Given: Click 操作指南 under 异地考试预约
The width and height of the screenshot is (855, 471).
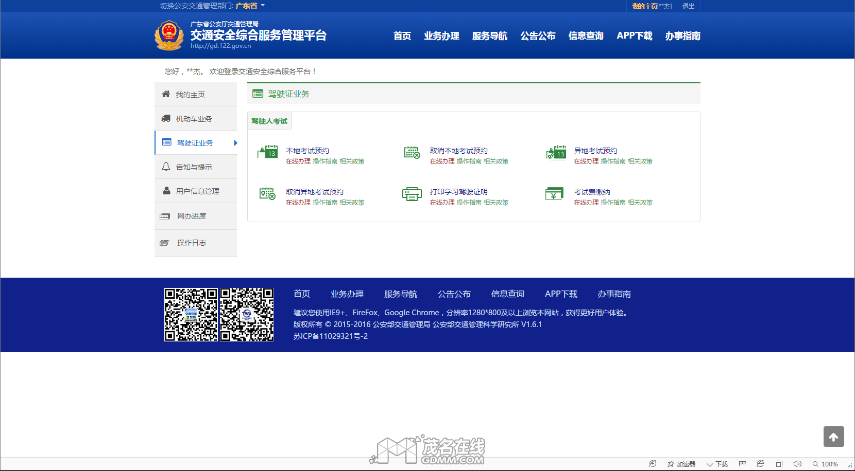Looking at the screenshot, I should tap(613, 161).
